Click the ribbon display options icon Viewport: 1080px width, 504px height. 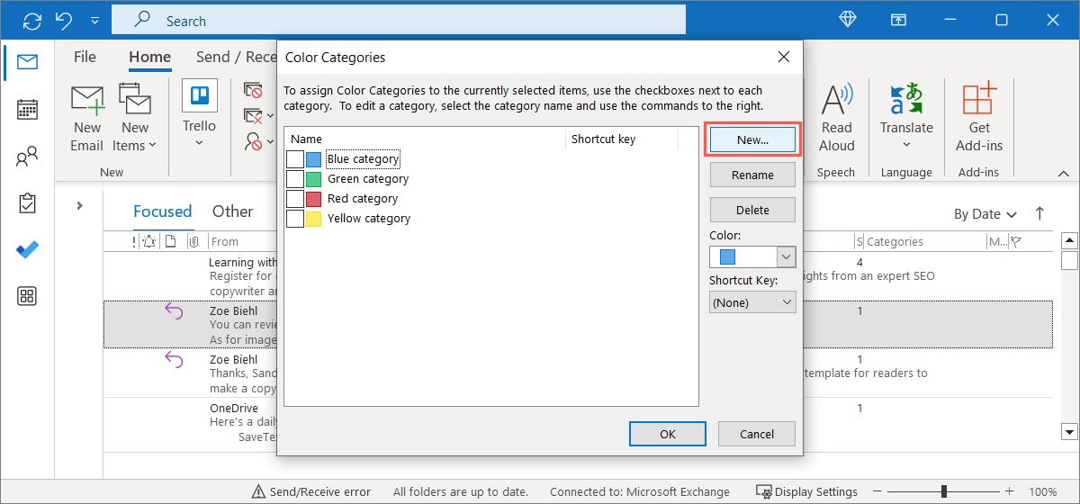click(898, 20)
